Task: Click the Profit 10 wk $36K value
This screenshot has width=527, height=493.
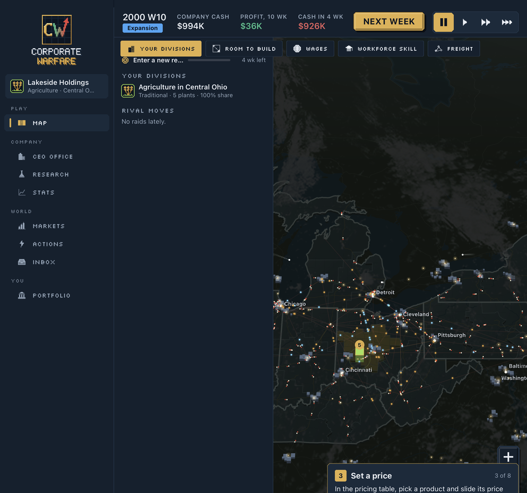Action: 251,26
